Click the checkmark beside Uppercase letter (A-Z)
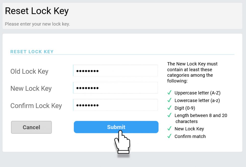Viewport: 246px width, 167px height. 169,93
